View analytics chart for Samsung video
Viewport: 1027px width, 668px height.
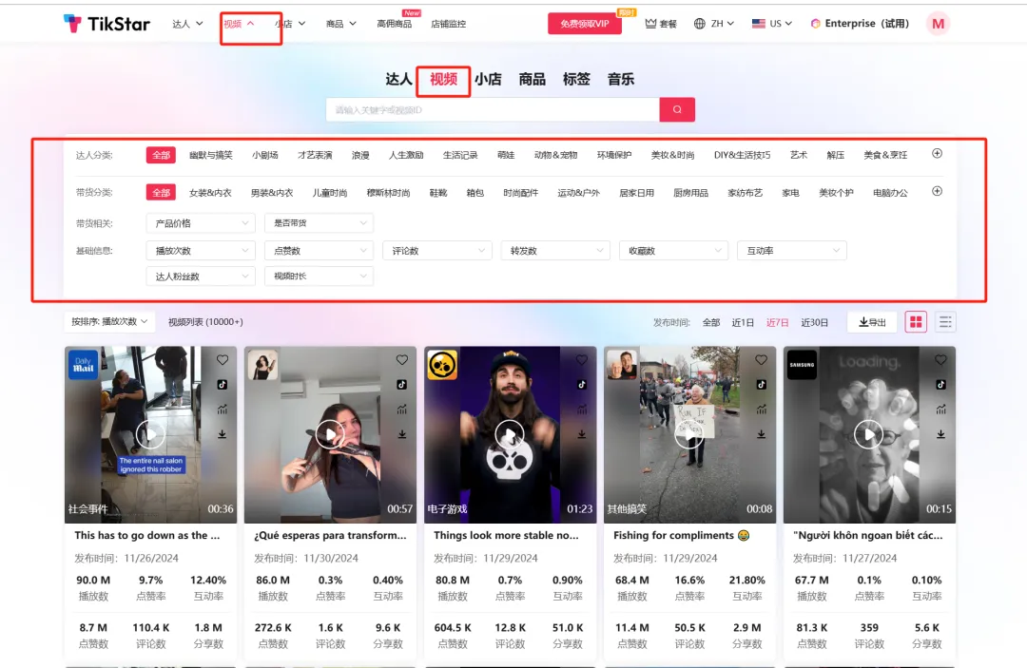point(940,410)
